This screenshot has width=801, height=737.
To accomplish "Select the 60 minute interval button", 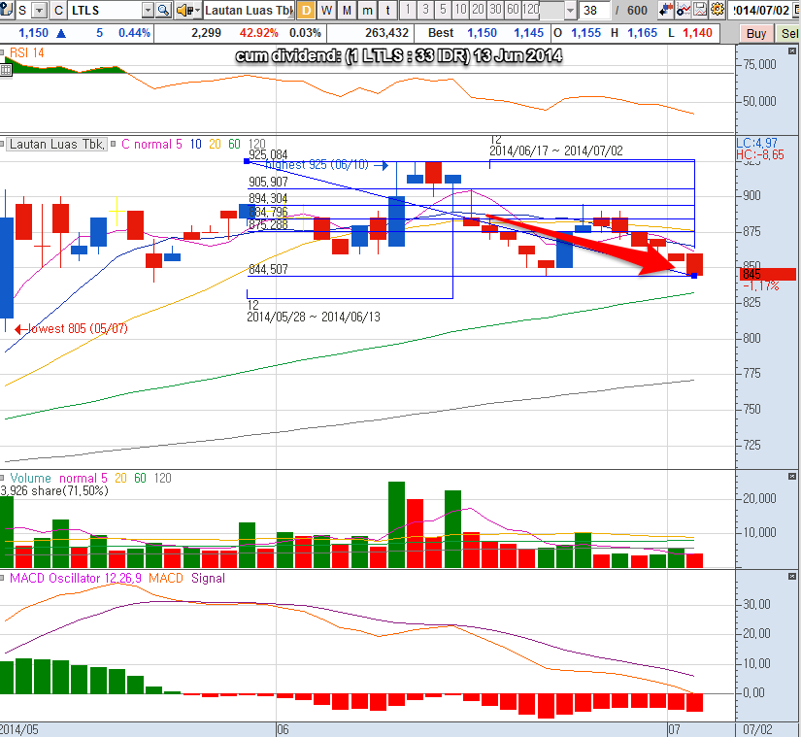I will [x=514, y=10].
